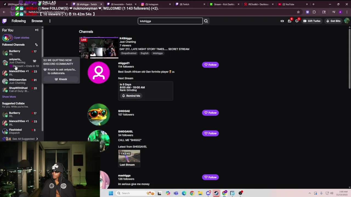Open the K4Shigga channel name link

(126, 39)
